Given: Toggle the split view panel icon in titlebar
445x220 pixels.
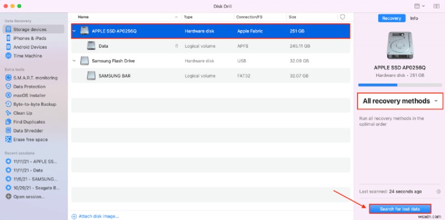Looking at the screenshot, I should (x=436, y=6).
